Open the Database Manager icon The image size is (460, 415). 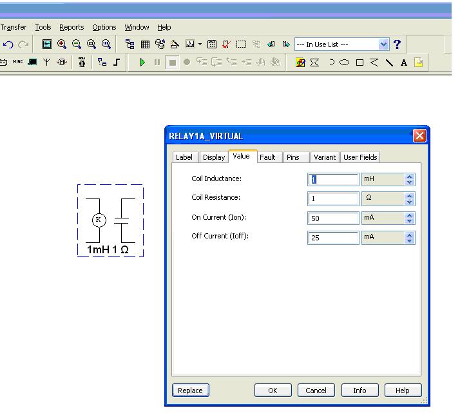point(160,44)
